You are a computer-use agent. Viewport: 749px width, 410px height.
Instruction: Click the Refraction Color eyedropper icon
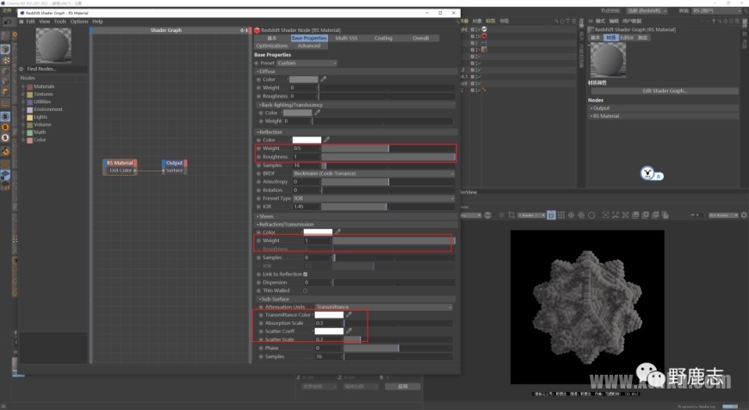[x=337, y=232]
